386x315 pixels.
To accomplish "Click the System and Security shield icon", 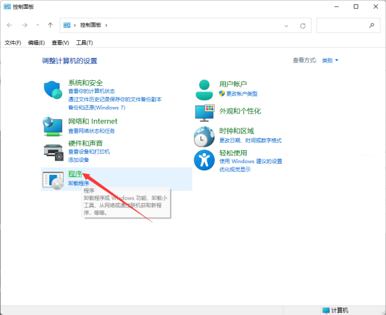I will 53,90.
